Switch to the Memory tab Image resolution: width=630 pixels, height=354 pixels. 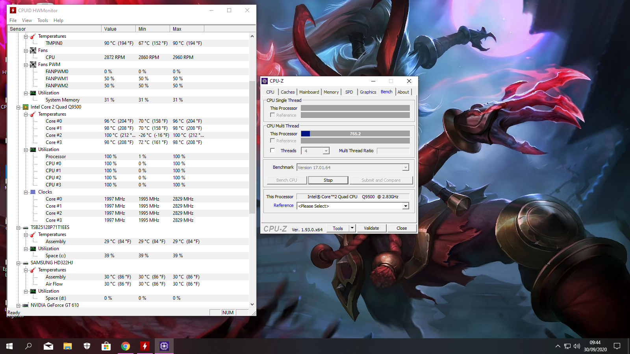tap(331, 92)
